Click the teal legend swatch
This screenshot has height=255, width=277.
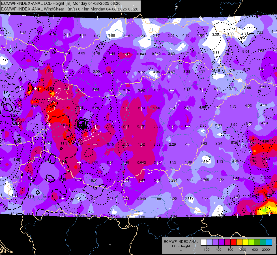point(263,243)
